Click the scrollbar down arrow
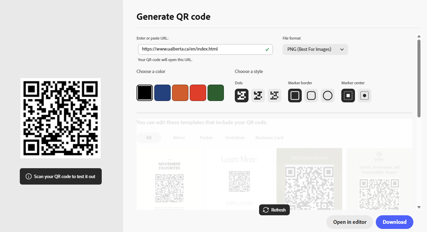This screenshot has width=427, height=232. [419, 207]
